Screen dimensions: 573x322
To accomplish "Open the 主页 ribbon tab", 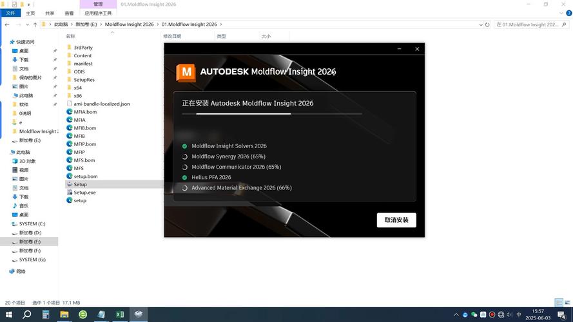I will (x=30, y=13).
